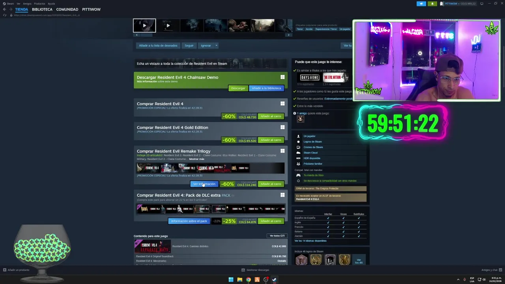
Task: Open Cromos de Steam link
Action: (x=313, y=147)
